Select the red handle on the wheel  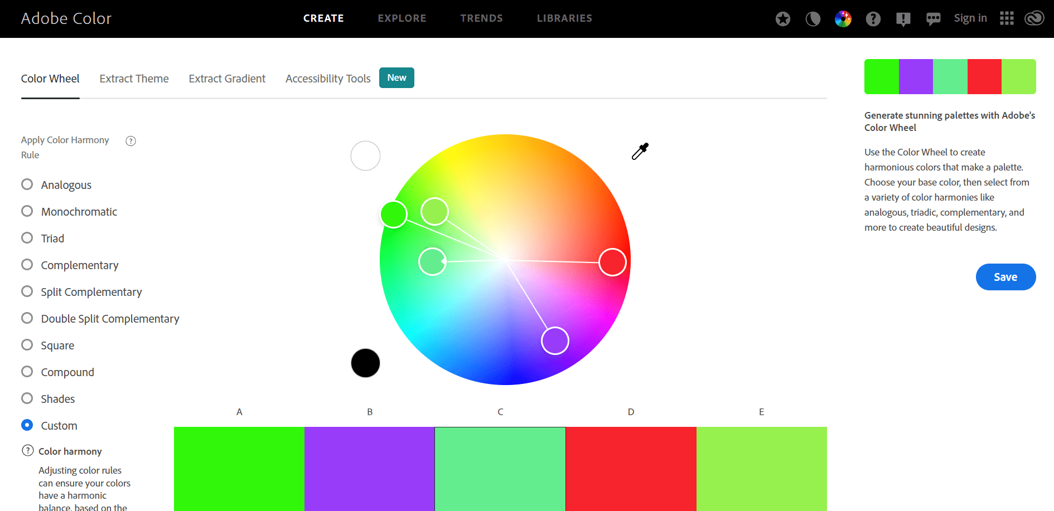(x=612, y=262)
